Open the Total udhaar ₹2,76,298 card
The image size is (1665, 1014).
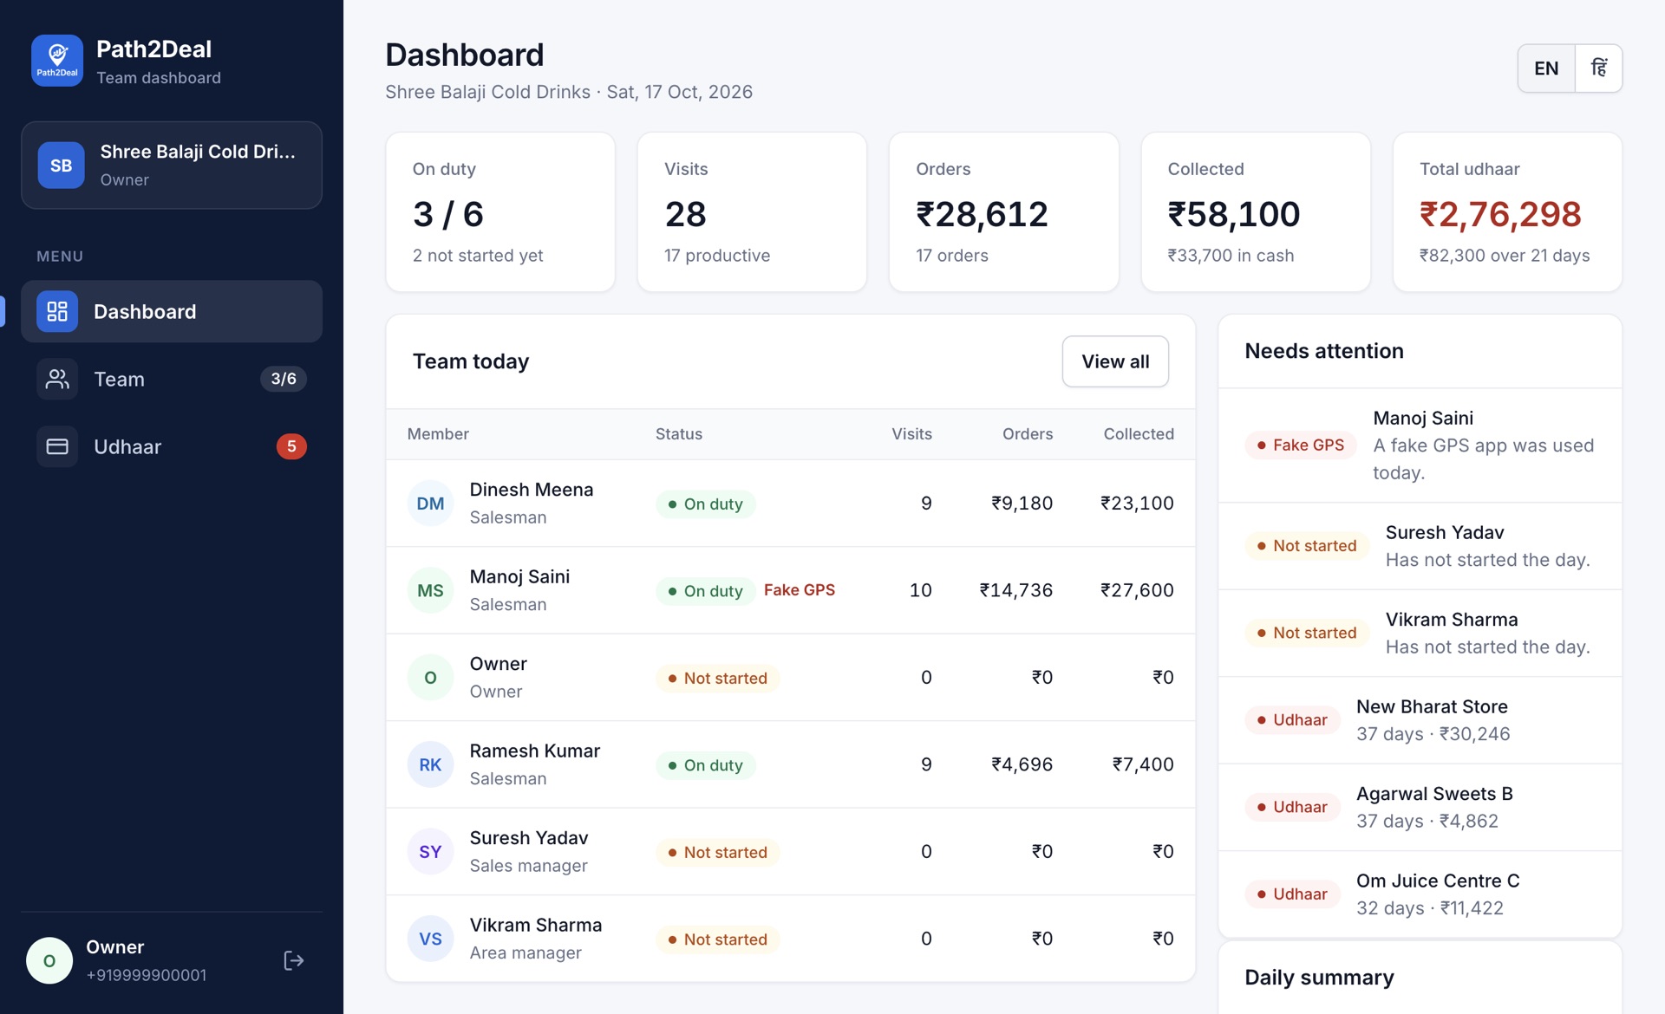[1507, 211]
